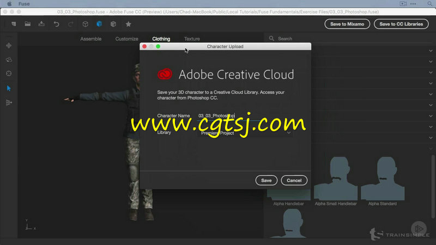Click the three dots menu bar icon
Viewport: 436px width, 245px height.
[x=413, y=4]
